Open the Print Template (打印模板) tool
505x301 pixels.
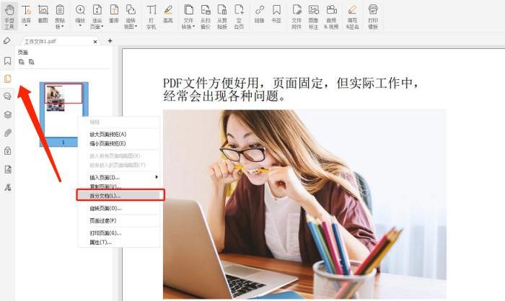(x=373, y=17)
